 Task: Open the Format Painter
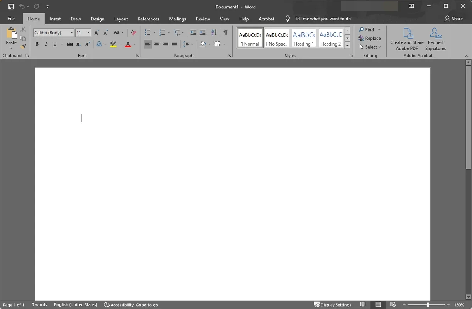tap(23, 46)
